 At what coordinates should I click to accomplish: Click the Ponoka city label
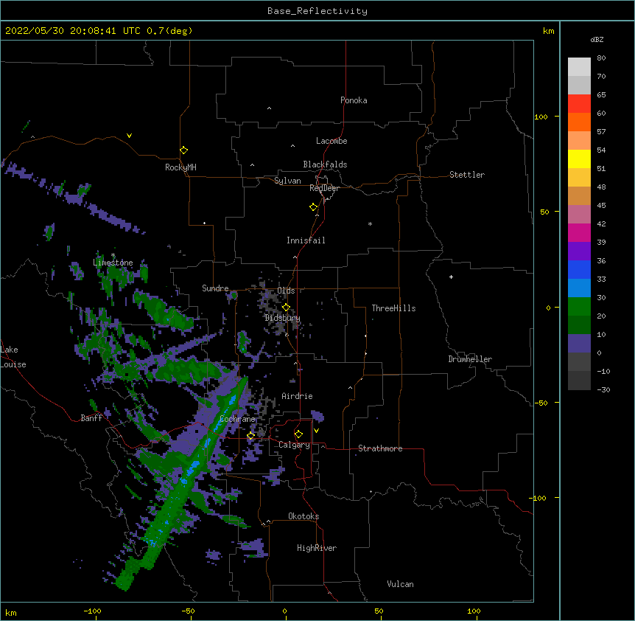click(354, 100)
